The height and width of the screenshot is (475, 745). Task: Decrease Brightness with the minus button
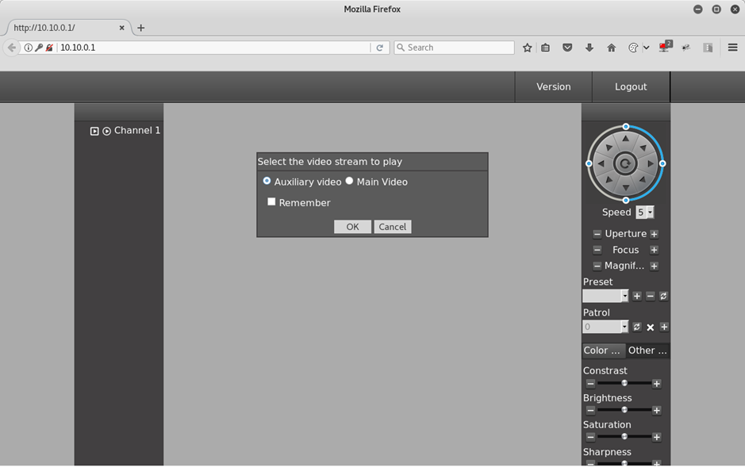[590, 411]
